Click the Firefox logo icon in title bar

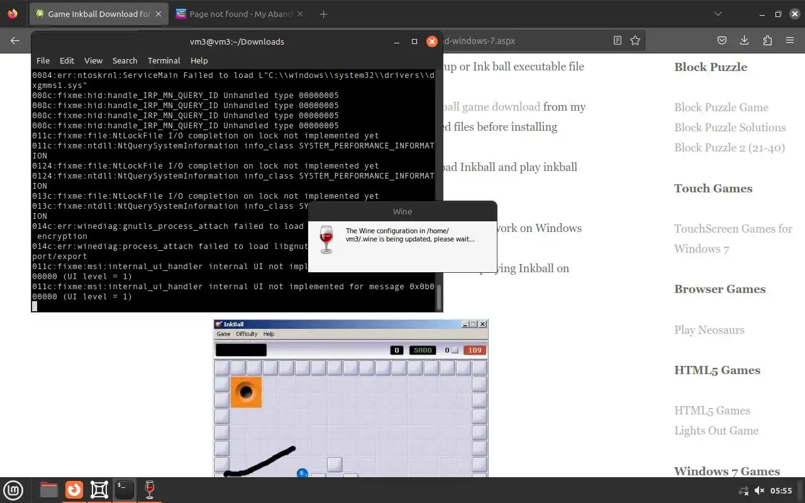pyautogui.click(x=13, y=14)
